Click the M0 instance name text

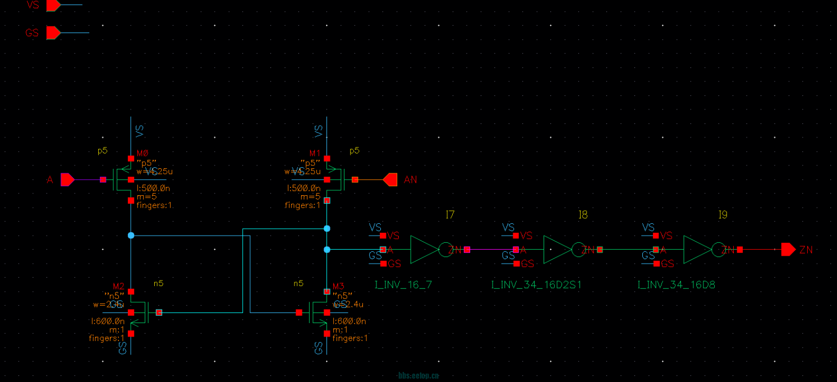[x=142, y=153]
